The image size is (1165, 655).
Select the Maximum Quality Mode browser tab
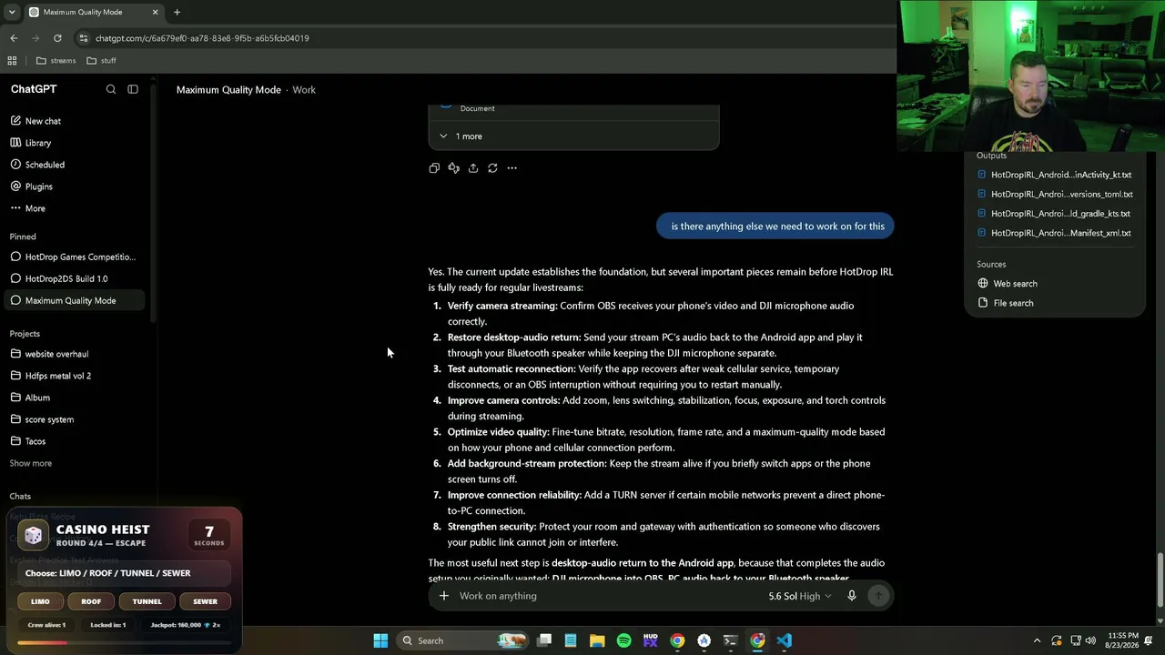[93, 13]
